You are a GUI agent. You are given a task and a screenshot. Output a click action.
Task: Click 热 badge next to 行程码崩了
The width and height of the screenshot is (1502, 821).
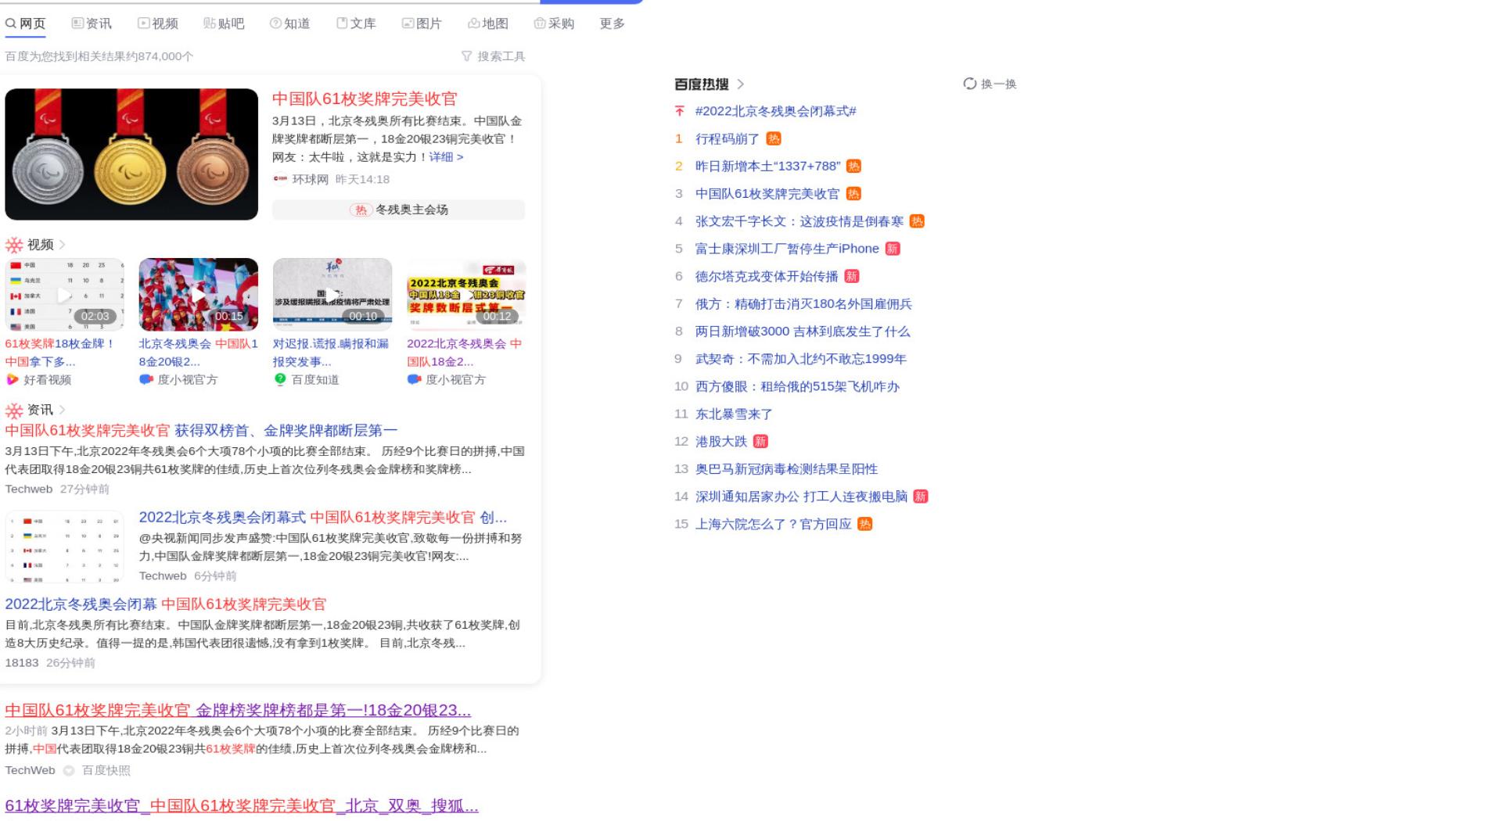click(x=774, y=138)
